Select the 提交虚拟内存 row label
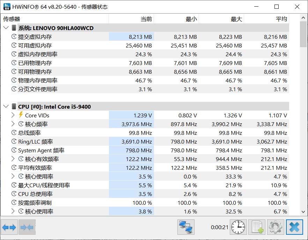The image size is (308, 240). [x=35, y=37]
